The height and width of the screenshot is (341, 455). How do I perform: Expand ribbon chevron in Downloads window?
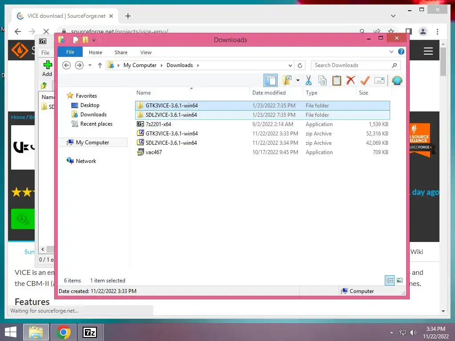391,52
